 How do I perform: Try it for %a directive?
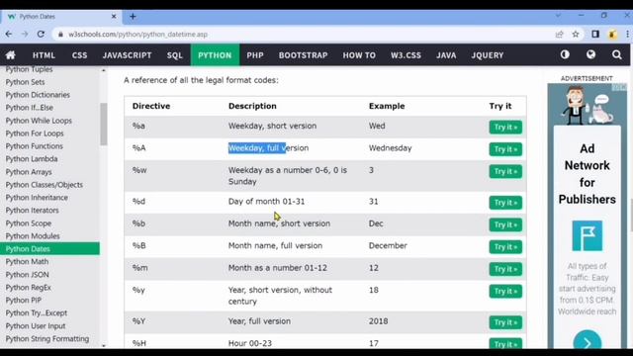click(505, 128)
